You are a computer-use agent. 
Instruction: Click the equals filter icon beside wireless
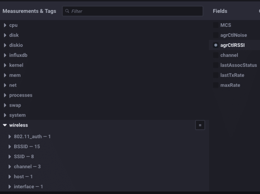(x=200, y=125)
